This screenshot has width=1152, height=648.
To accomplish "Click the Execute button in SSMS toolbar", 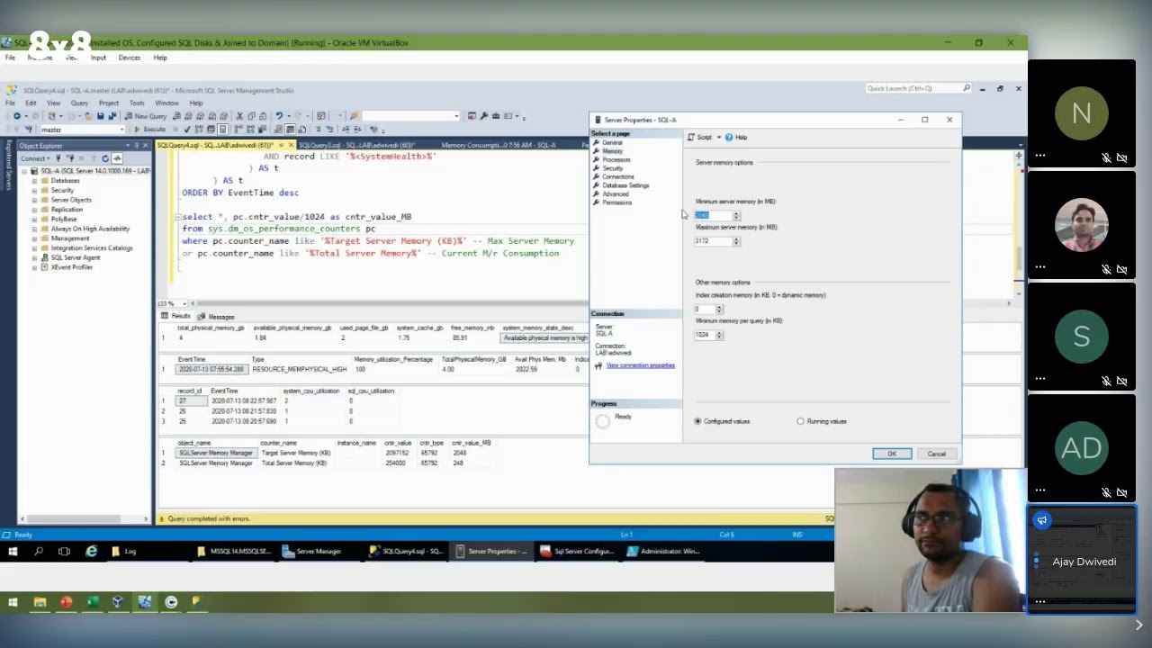I will click(150, 130).
